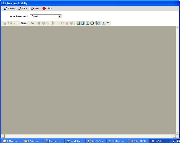The image size is (180, 143).
Task: Open the Open Settlement # dropdown
Action: tap(59, 16)
